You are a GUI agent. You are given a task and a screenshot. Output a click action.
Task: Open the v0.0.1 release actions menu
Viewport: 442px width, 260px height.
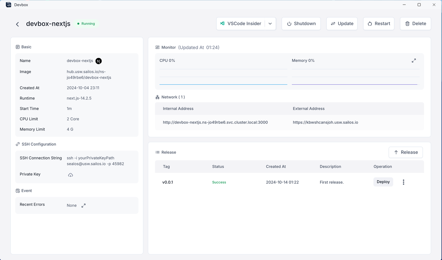[403, 182]
